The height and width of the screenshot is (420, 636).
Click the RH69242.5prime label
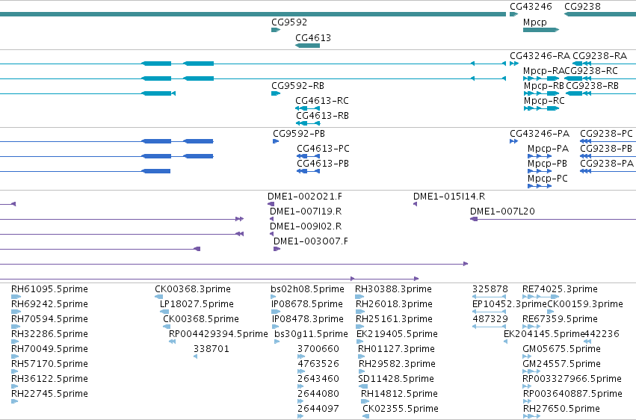[x=49, y=304]
